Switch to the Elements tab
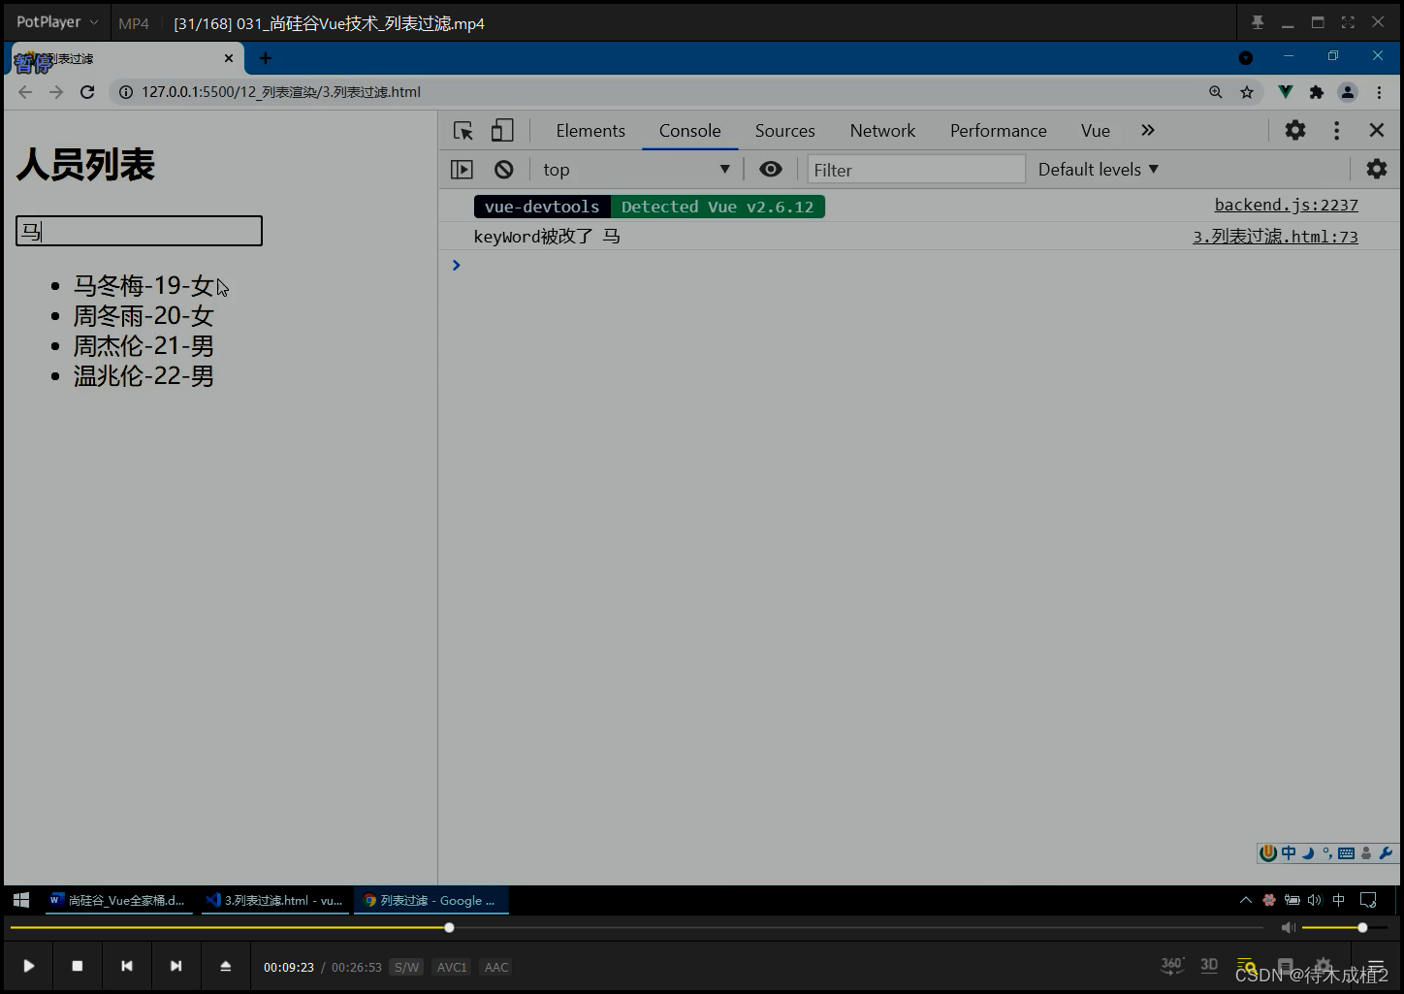This screenshot has width=1404, height=994. [x=590, y=131]
